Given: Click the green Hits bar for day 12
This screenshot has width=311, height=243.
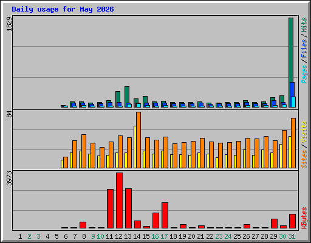Looking at the screenshot, I should coord(118,97).
